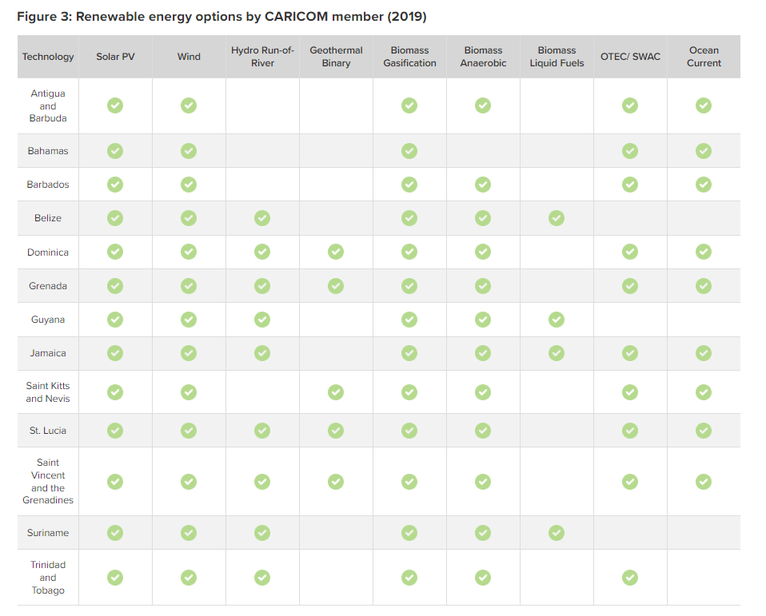Click Suriname's Wind checkmark
This screenshot has width=766, height=616.
click(x=189, y=533)
